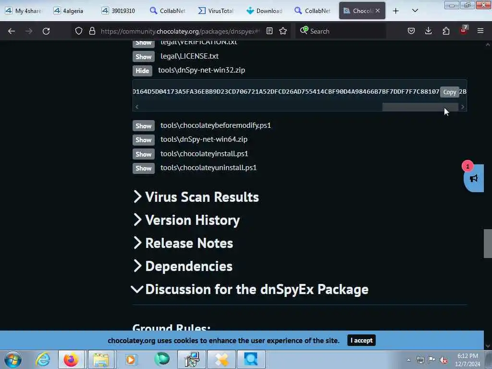This screenshot has width=492, height=369.
Task: Switch to the second CollabNet tab
Action: click(313, 11)
